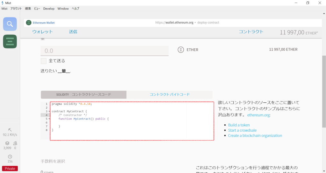326x173 pixels.
Task: Click the Mist app logo in title bar
Action: click(x=3, y=3)
